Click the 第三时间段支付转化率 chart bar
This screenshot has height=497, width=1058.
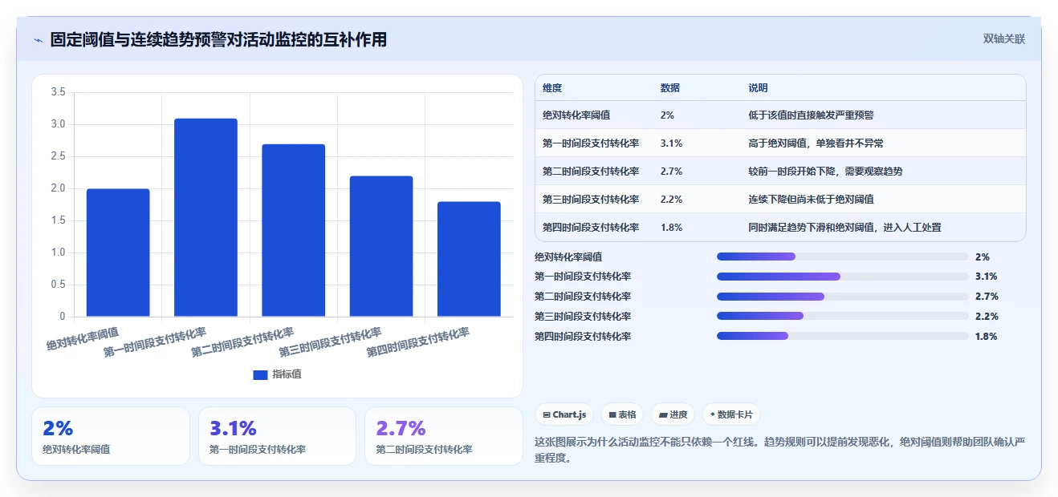pos(381,246)
